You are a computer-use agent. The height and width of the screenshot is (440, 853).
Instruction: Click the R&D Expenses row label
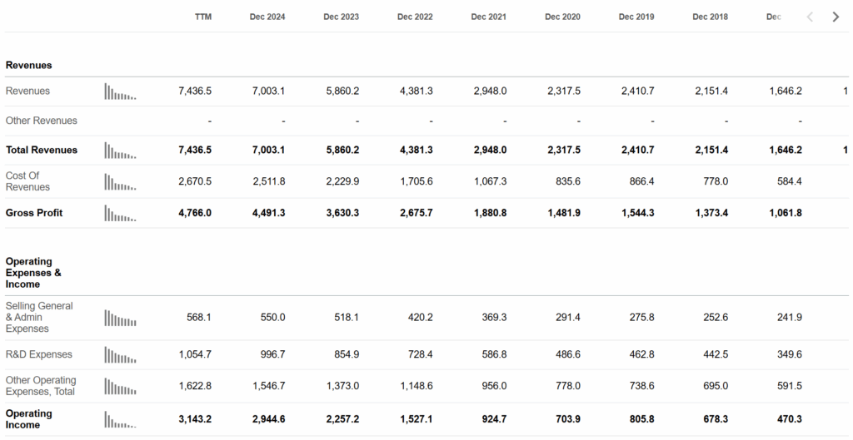pos(38,354)
